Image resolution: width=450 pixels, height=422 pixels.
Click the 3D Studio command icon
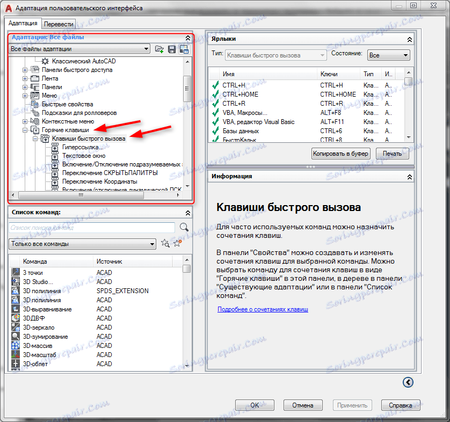pyautogui.click(x=16, y=281)
